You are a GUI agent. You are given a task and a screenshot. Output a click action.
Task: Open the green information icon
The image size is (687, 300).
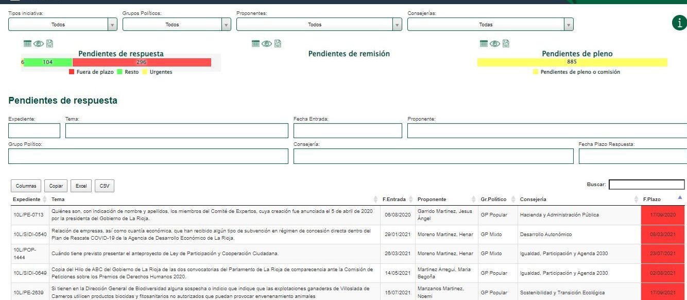[x=679, y=23]
